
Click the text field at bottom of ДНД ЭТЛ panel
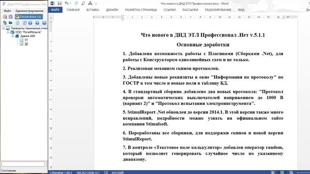(x=23, y=164)
